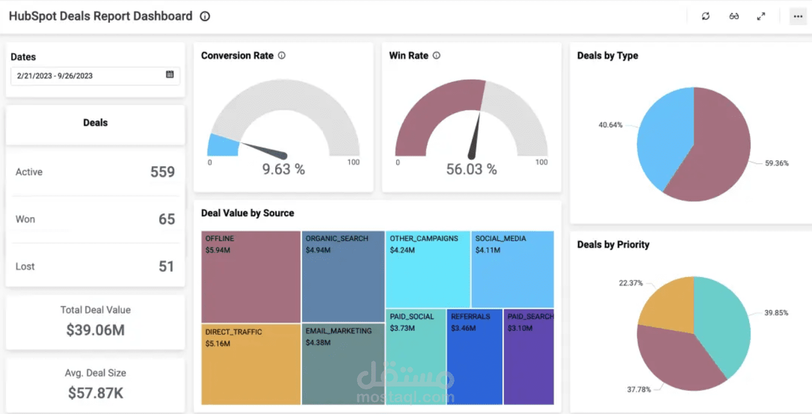Viewport: 812px width, 414px height.
Task: Click the info icon beside Conversion Rate
Action: click(281, 55)
